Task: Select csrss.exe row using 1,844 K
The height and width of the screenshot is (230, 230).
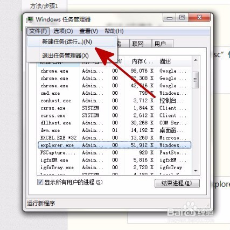Action: click(115, 108)
